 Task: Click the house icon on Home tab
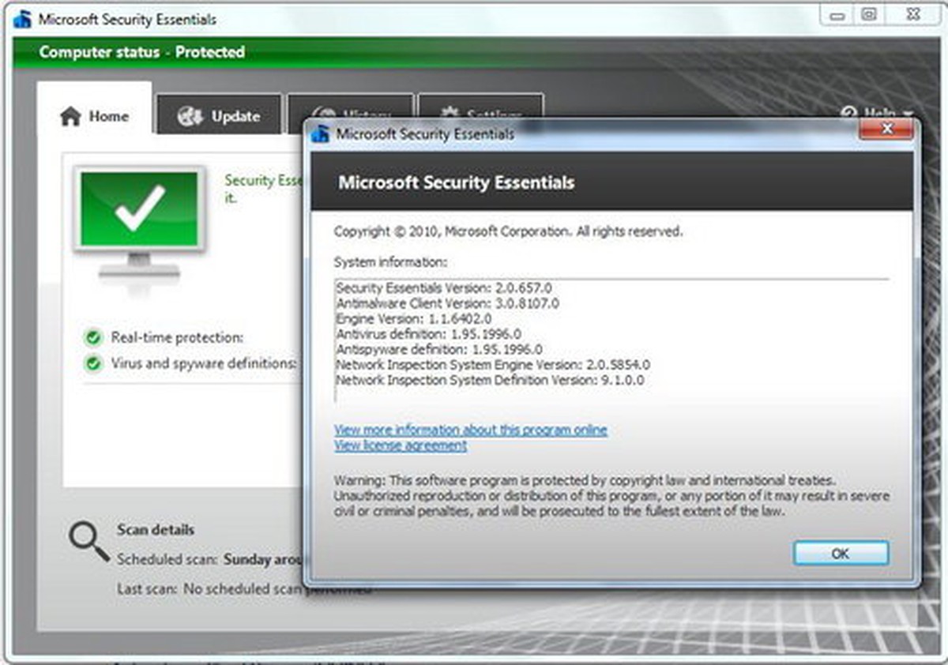click(70, 117)
